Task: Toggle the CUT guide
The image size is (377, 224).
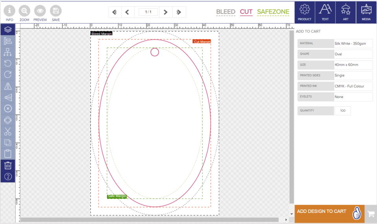Action: tap(246, 12)
